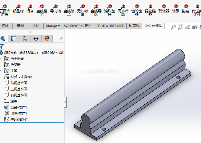The image size is (201, 143).
Task: Collapse the feature tree panel handle
Action: click(x=65, y=102)
